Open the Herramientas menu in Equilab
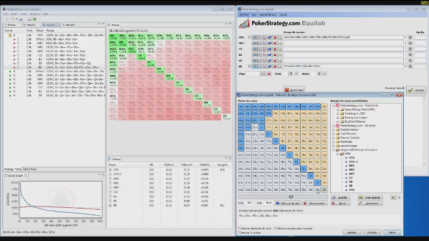This screenshot has height=241, width=429. (268, 15)
